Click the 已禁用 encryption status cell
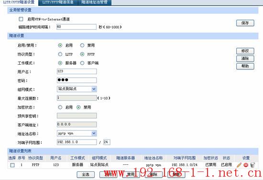 (x=211, y=165)
